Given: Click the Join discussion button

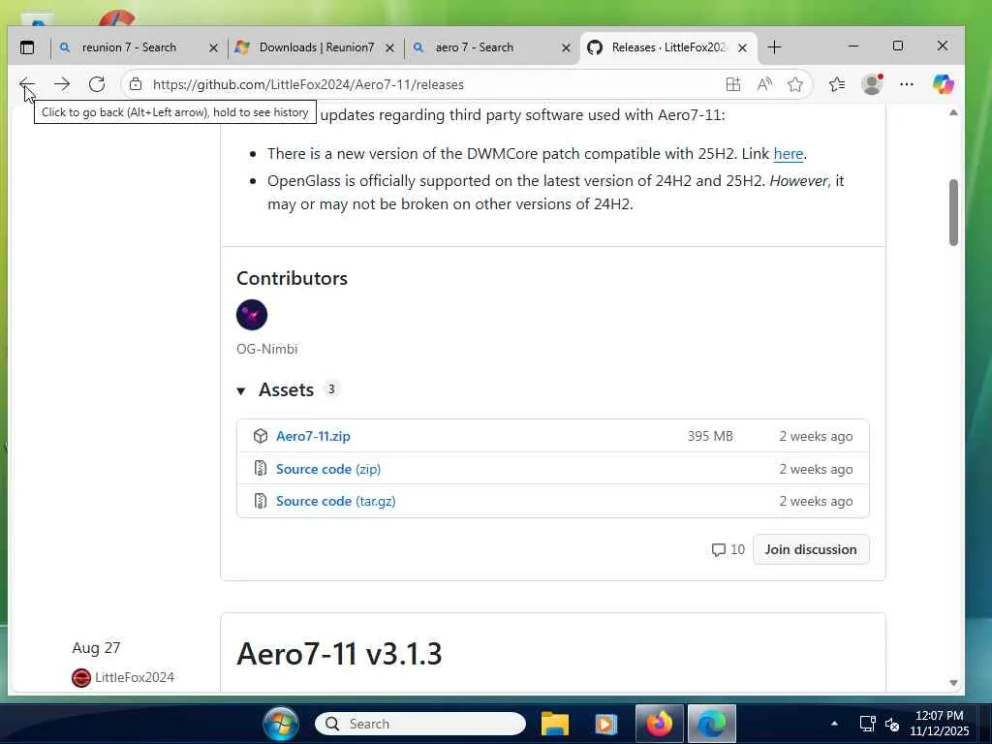Looking at the screenshot, I should [811, 549].
